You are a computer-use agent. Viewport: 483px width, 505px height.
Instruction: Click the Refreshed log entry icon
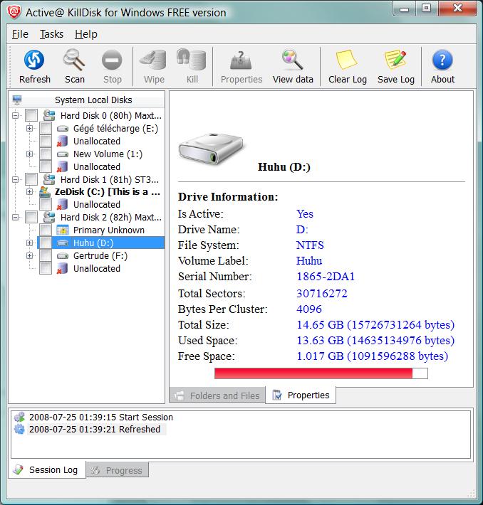[19, 429]
